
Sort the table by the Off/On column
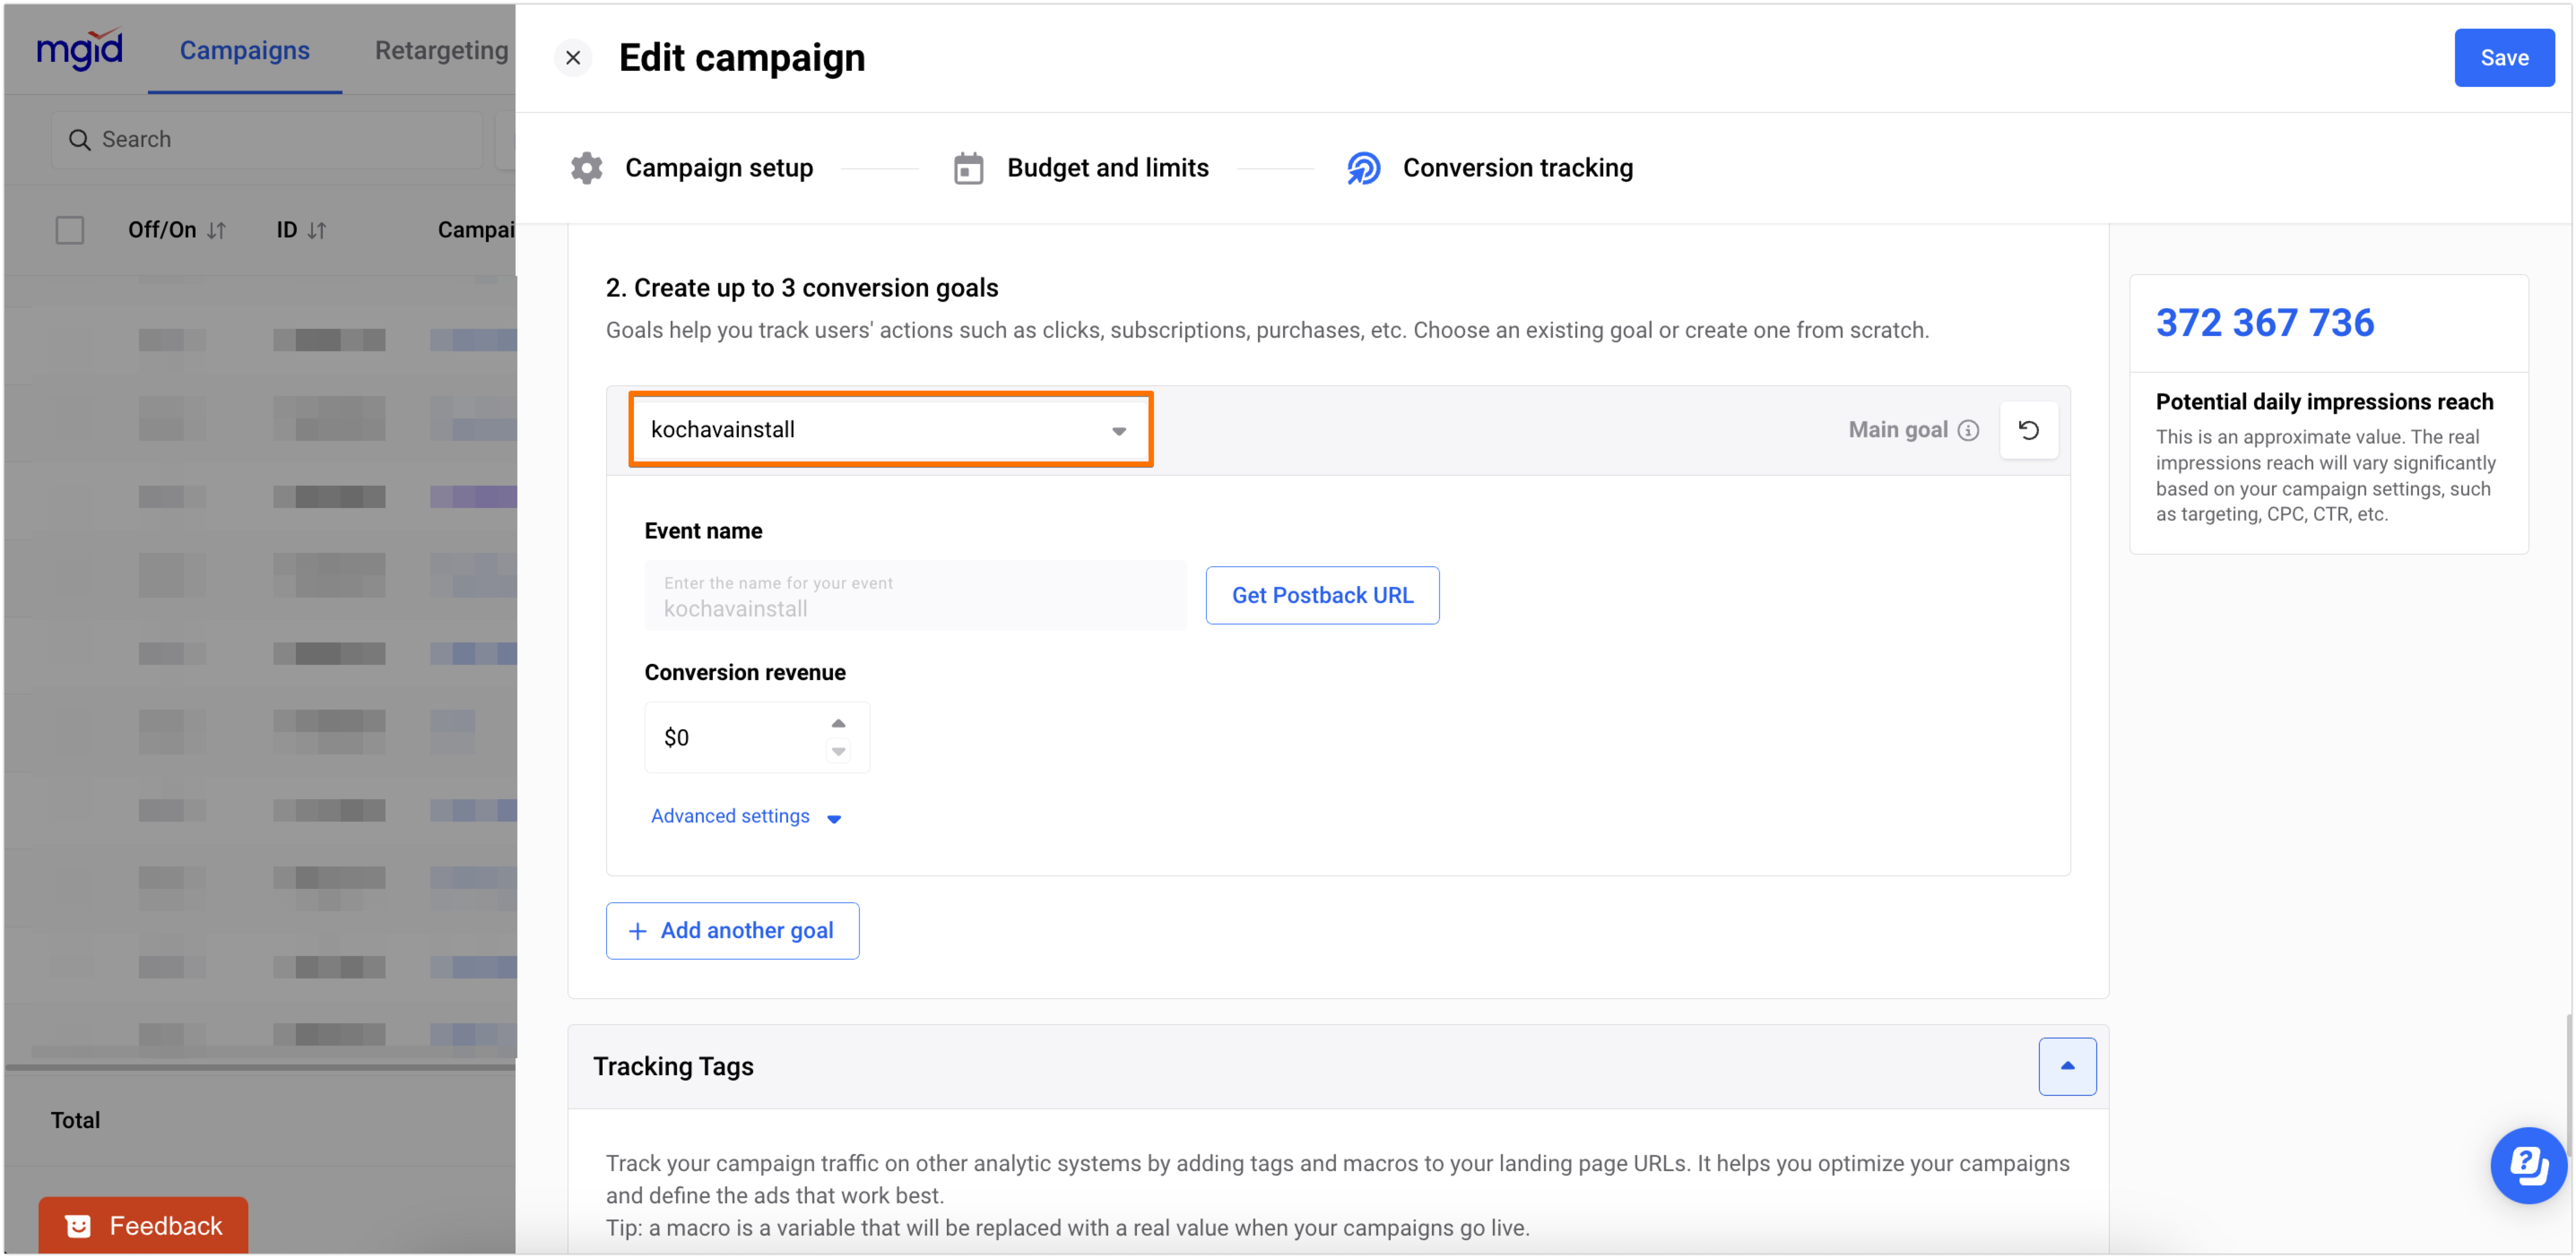point(216,231)
